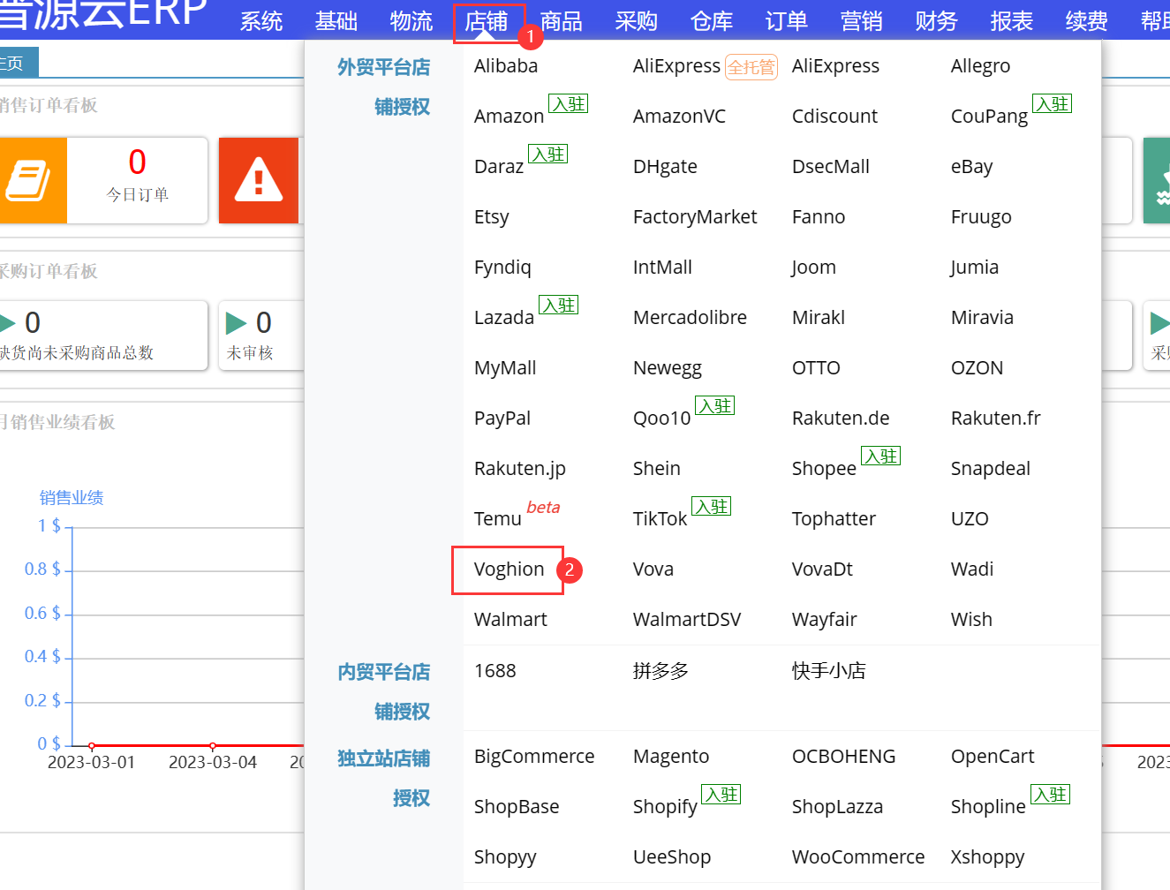Select Lazada platform

[504, 317]
